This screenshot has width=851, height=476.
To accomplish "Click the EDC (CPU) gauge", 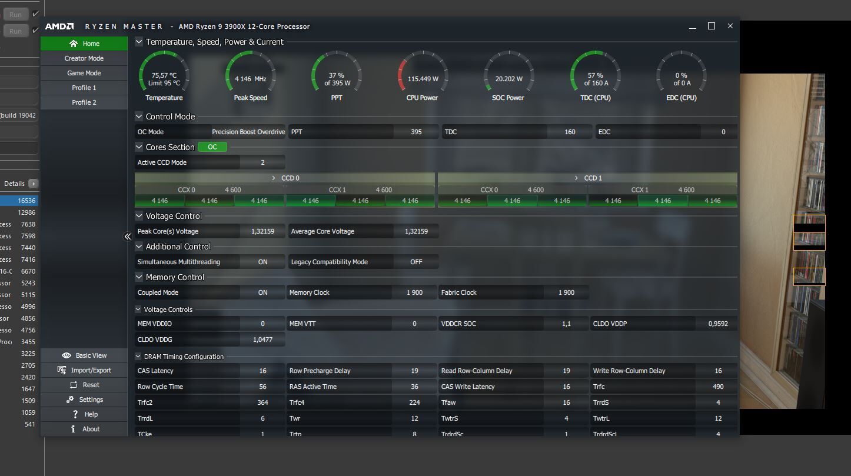I will pyautogui.click(x=682, y=76).
